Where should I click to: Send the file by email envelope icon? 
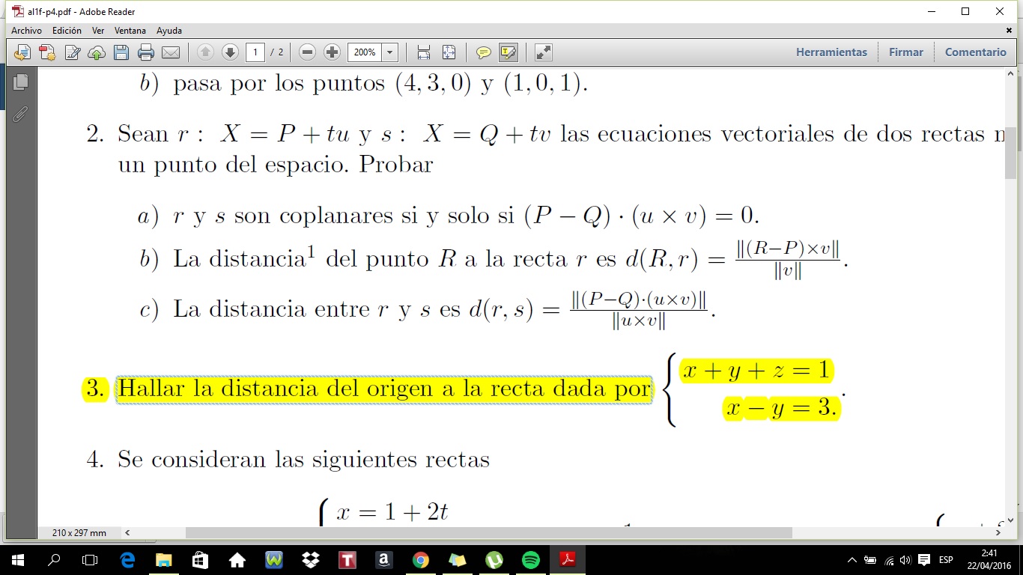[x=171, y=52]
